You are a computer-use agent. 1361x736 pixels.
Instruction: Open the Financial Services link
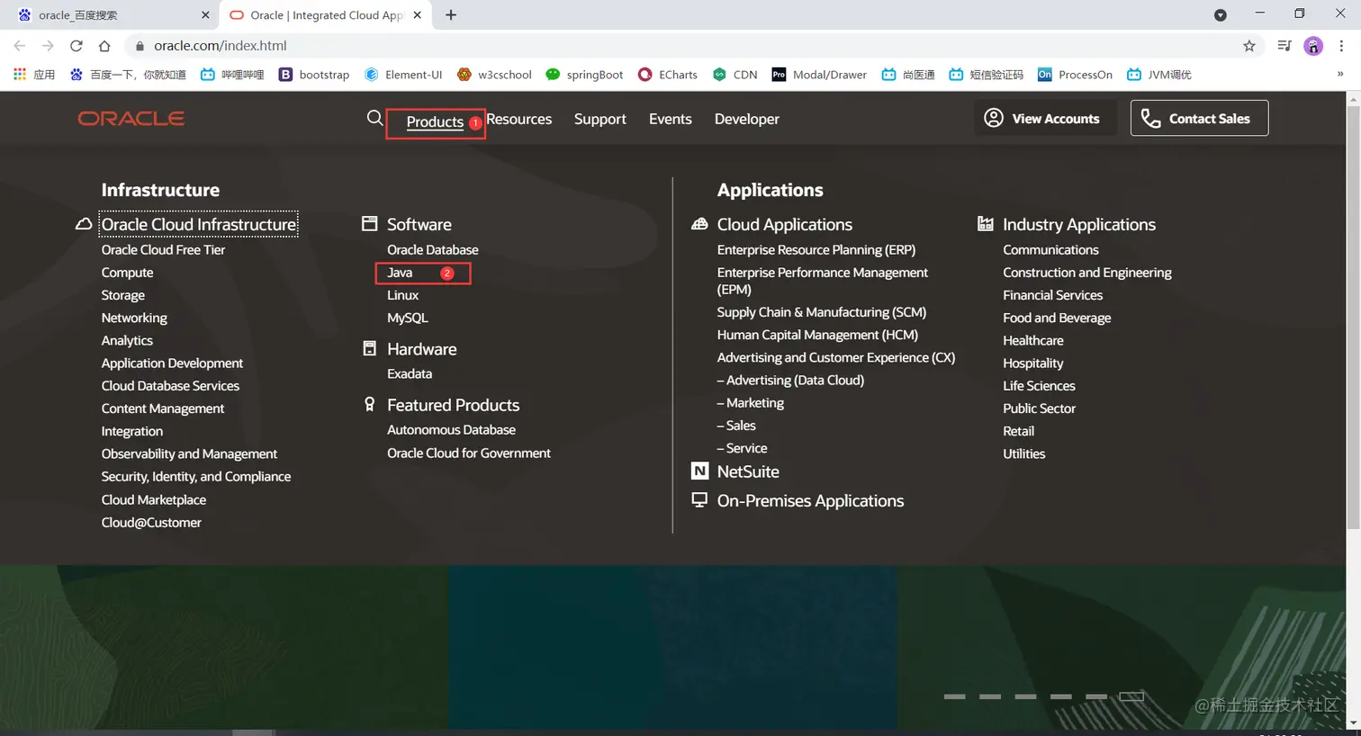pyautogui.click(x=1053, y=295)
